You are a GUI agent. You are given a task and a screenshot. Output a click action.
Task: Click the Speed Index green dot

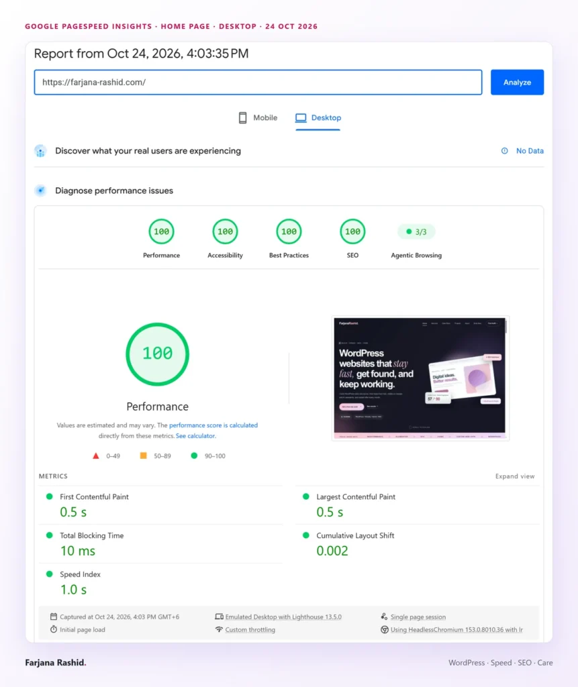click(x=50, y=574)
